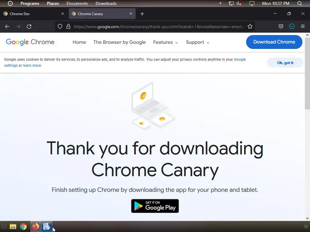This screenshot has width=310, height=232.
Task: Expand hidden tray icons arrow
Action: (220, 3)
